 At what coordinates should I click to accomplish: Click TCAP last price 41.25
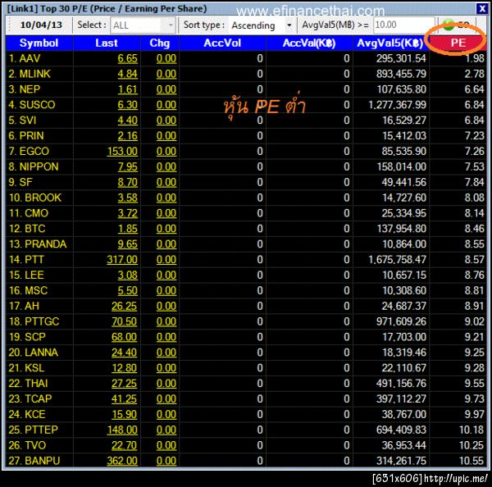tap(125, 398)
